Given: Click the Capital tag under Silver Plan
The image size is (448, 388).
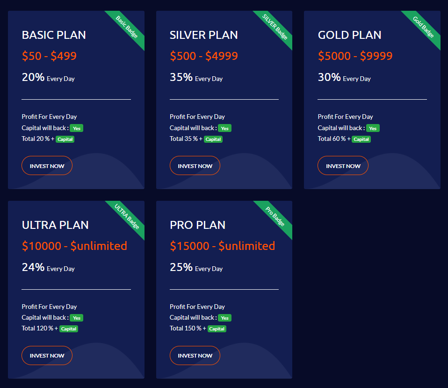Looking at the screenshot, I should click(213, 139).
